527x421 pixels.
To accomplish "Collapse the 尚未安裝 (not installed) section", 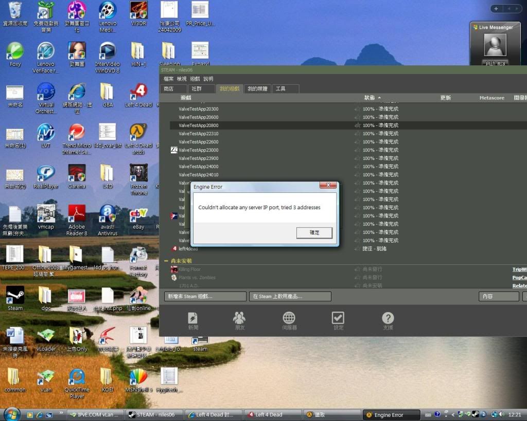I will pyautogui.click(x=166, y=261).
